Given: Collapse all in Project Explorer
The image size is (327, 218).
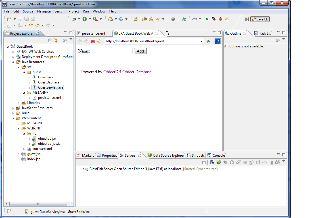Looking at the screenshot, I should coord(50,41).
